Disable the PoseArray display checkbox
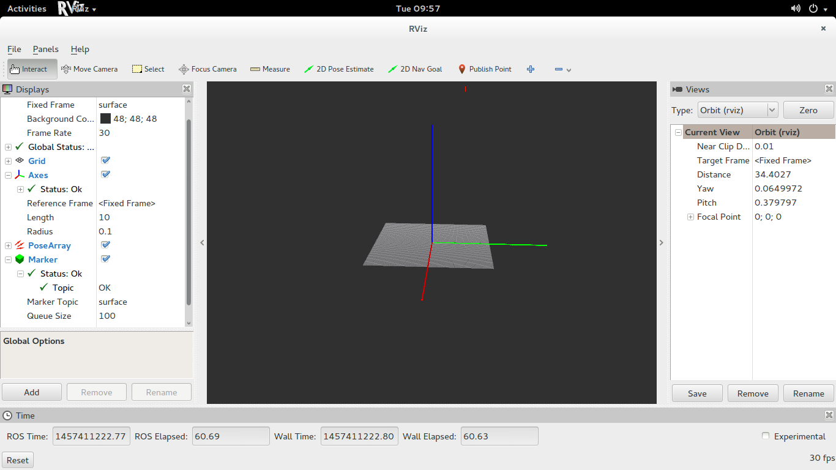 click(105, 245)
